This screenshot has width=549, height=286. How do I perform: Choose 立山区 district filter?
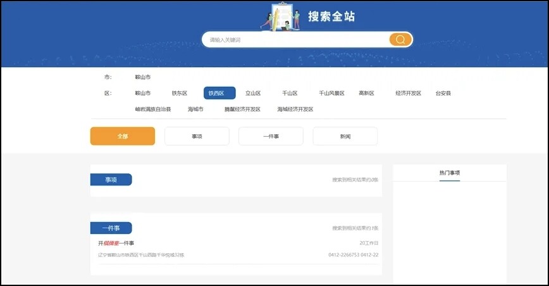pos(253,93)
